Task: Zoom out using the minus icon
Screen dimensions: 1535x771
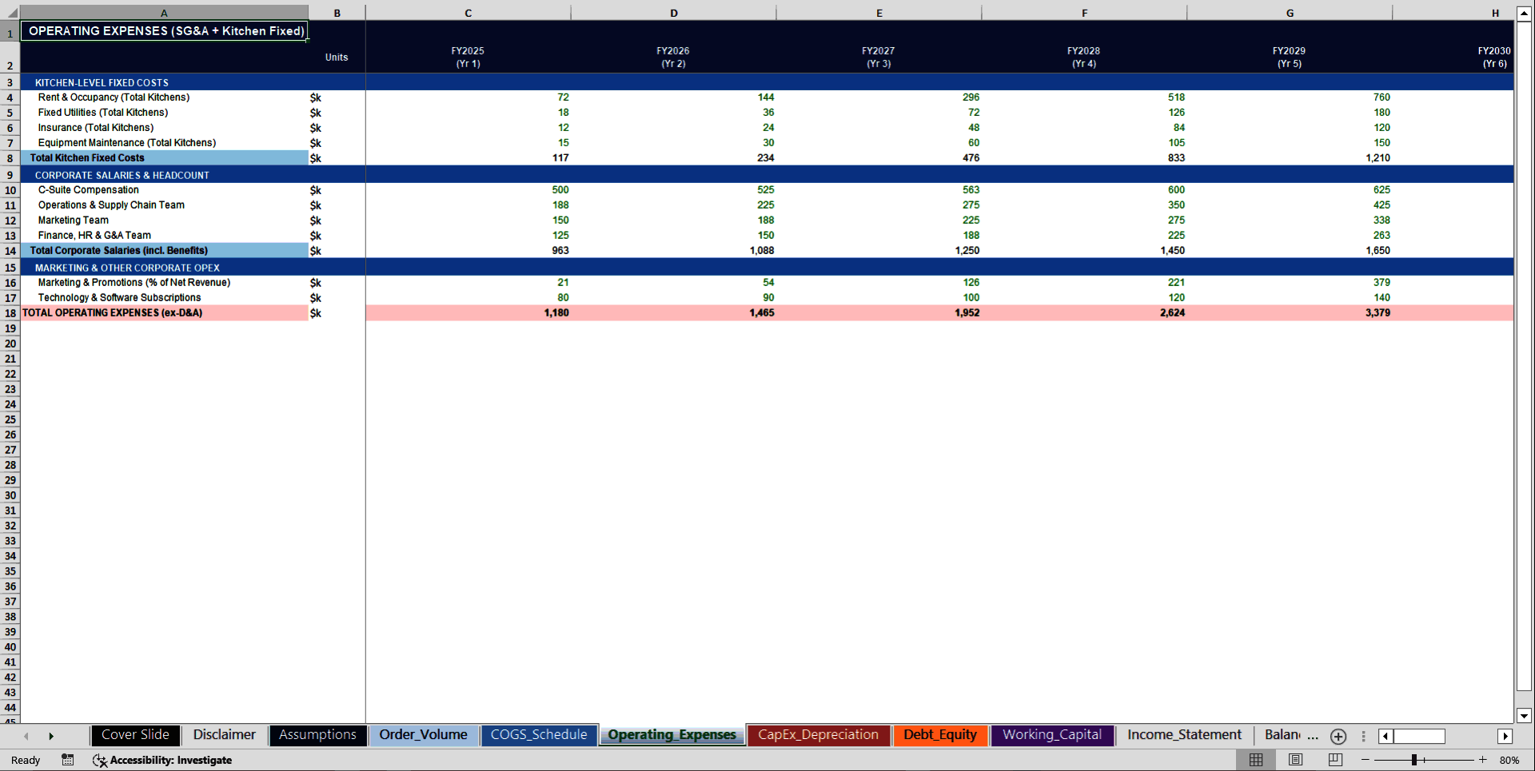Action: point(1365,760)
